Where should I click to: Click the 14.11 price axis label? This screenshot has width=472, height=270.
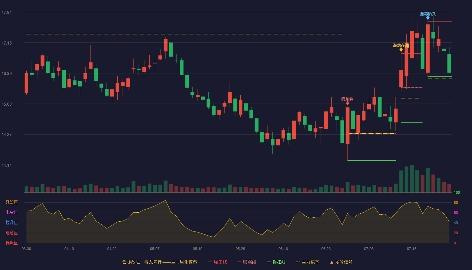[x=6, y=165]
